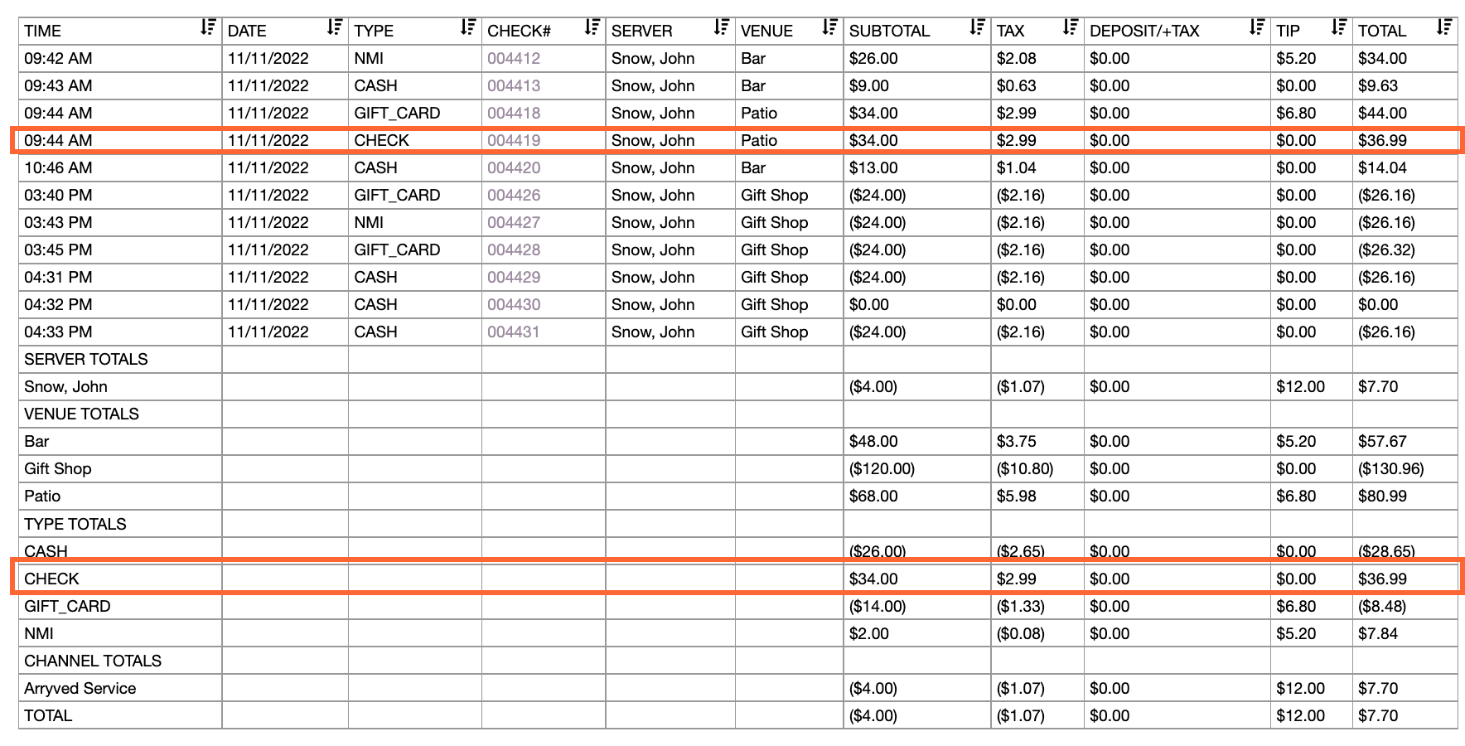Select the Bar venue totals row label
This screenshot has height=746, width=1465.
36,441
